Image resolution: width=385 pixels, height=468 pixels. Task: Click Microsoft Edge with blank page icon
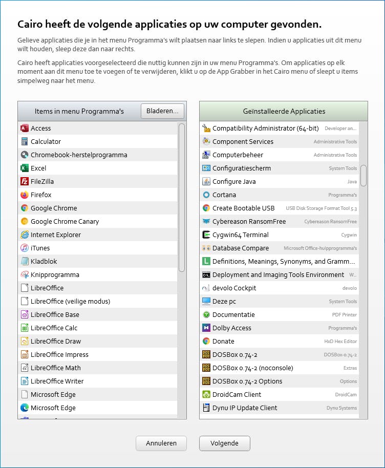(98, 394)
